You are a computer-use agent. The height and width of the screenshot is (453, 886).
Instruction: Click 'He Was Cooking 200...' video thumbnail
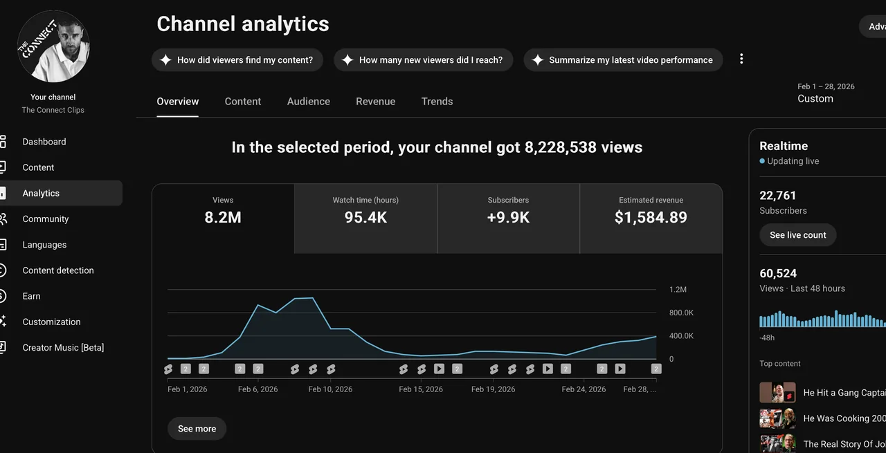coord(777,418)
